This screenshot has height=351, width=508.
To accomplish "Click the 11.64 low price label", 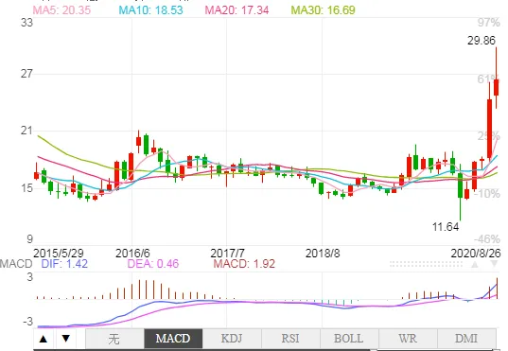I will [x=446, y=227].
